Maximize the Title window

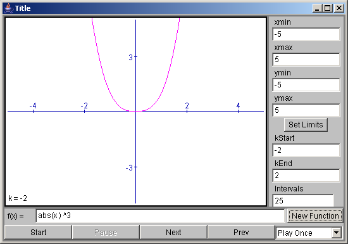327,8
